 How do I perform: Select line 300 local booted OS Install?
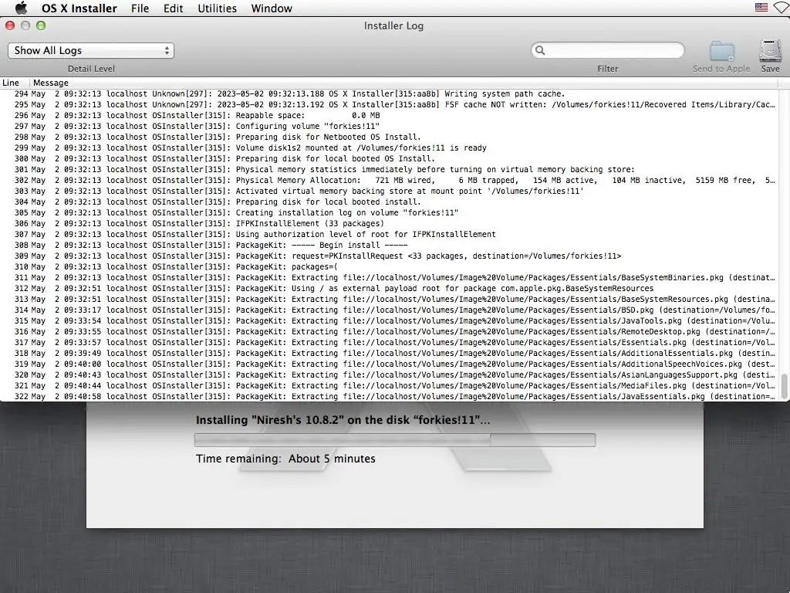click(389, 158)
